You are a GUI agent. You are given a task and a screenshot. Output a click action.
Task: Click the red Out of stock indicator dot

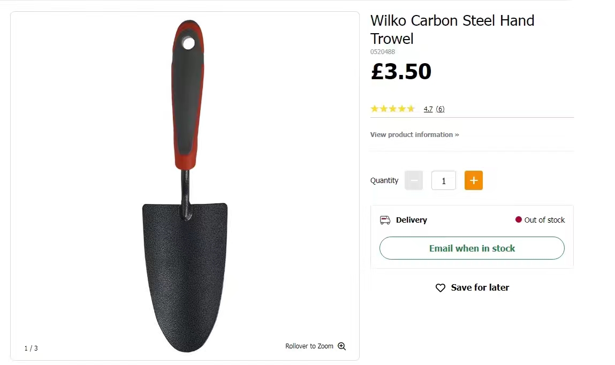[x=519, y=219]
